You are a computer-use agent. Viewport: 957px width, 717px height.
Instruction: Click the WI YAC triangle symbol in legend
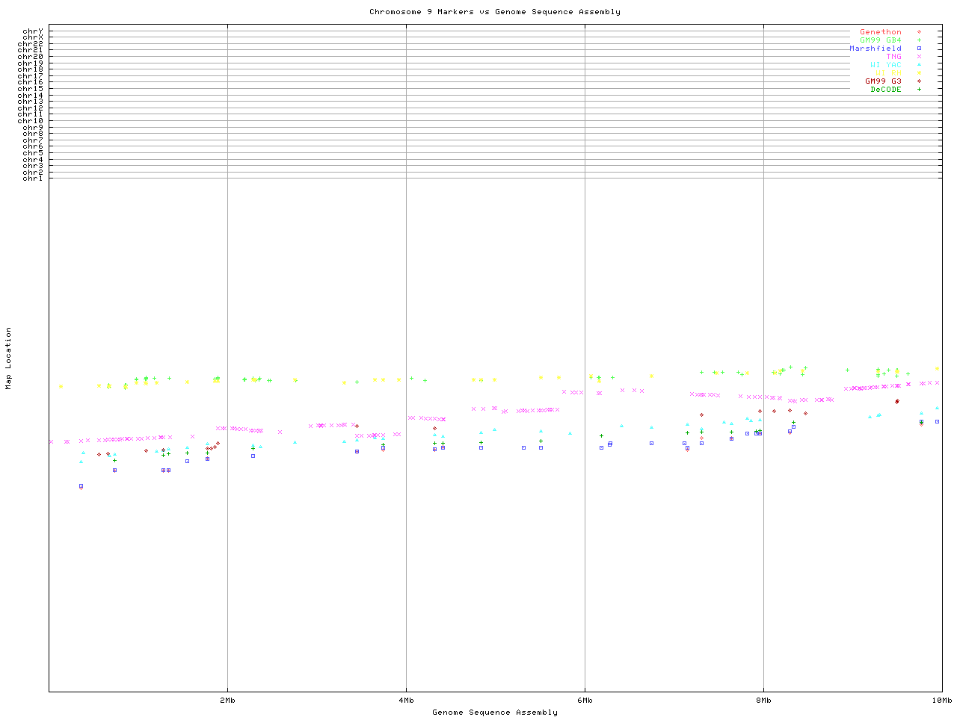919,65
